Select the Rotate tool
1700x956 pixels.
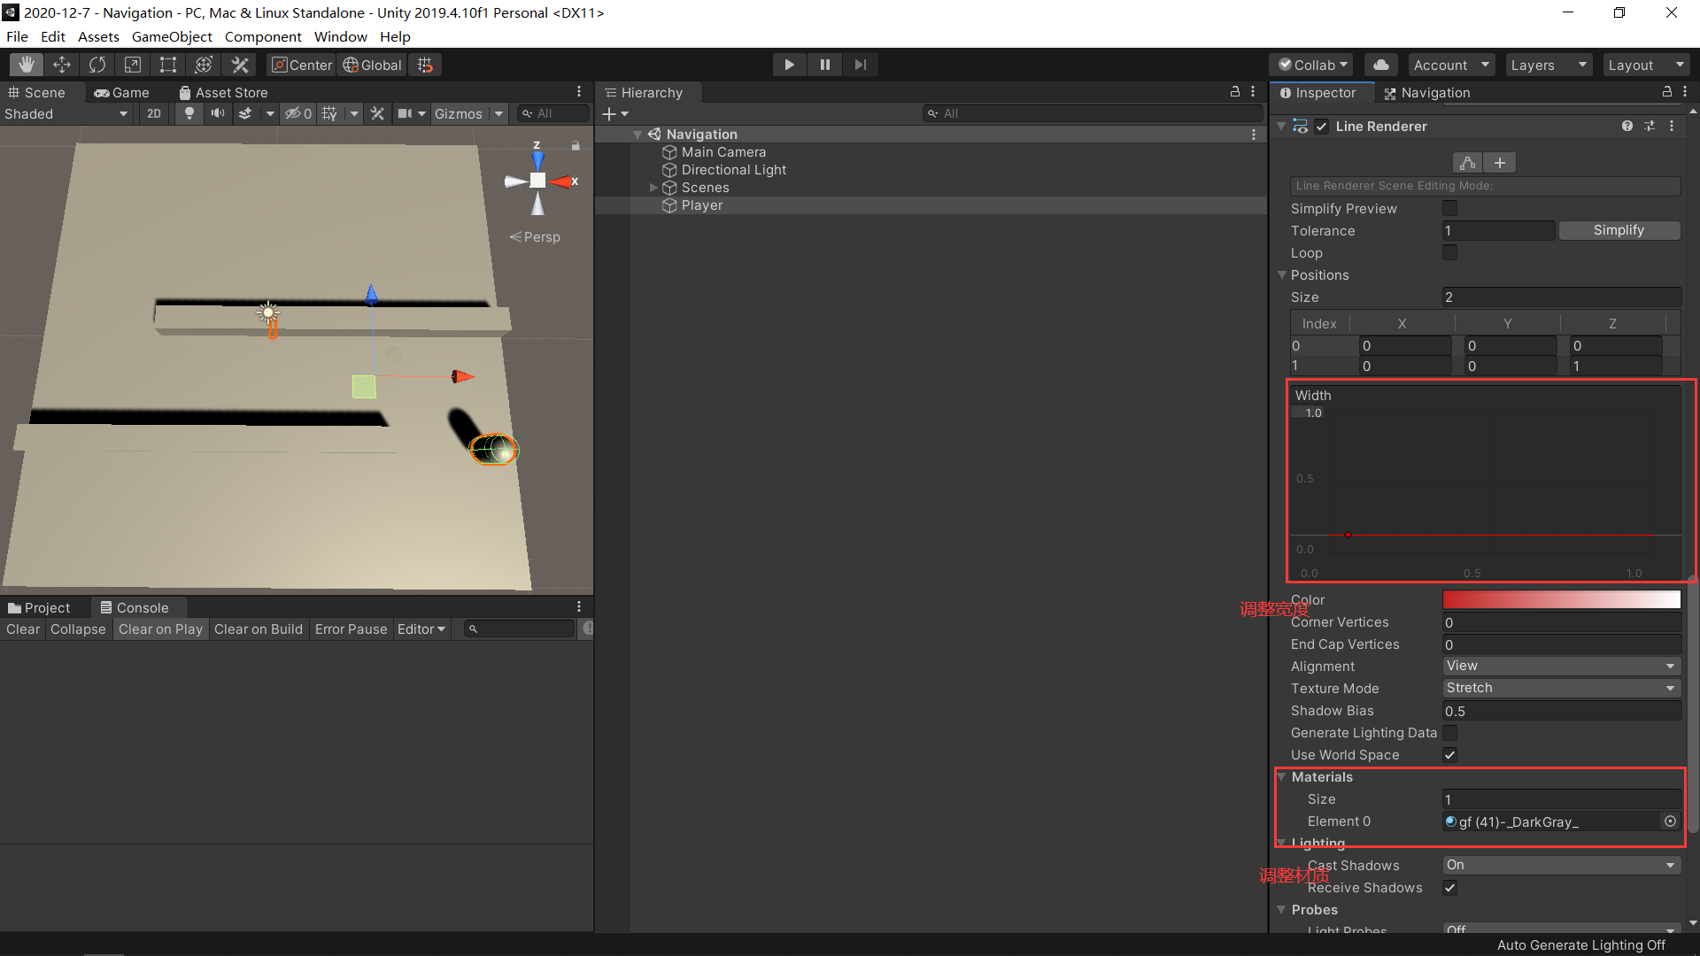[97, 65]
